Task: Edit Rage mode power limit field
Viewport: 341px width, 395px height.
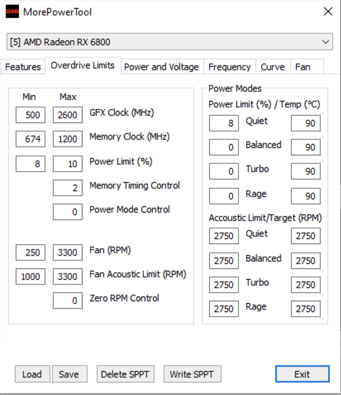Action: 224,196
